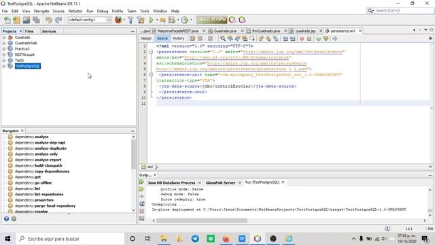The image size is (435, 245).
Task: Click the green filter icon in Navigator footer
Action: click(x=14, y=219)
